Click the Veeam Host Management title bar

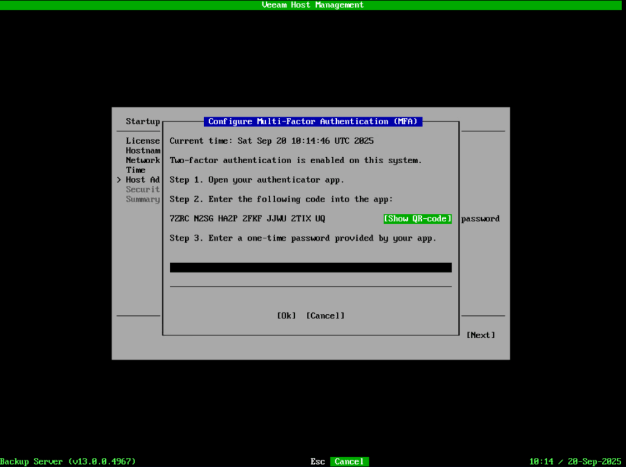[x=312, y=5]
